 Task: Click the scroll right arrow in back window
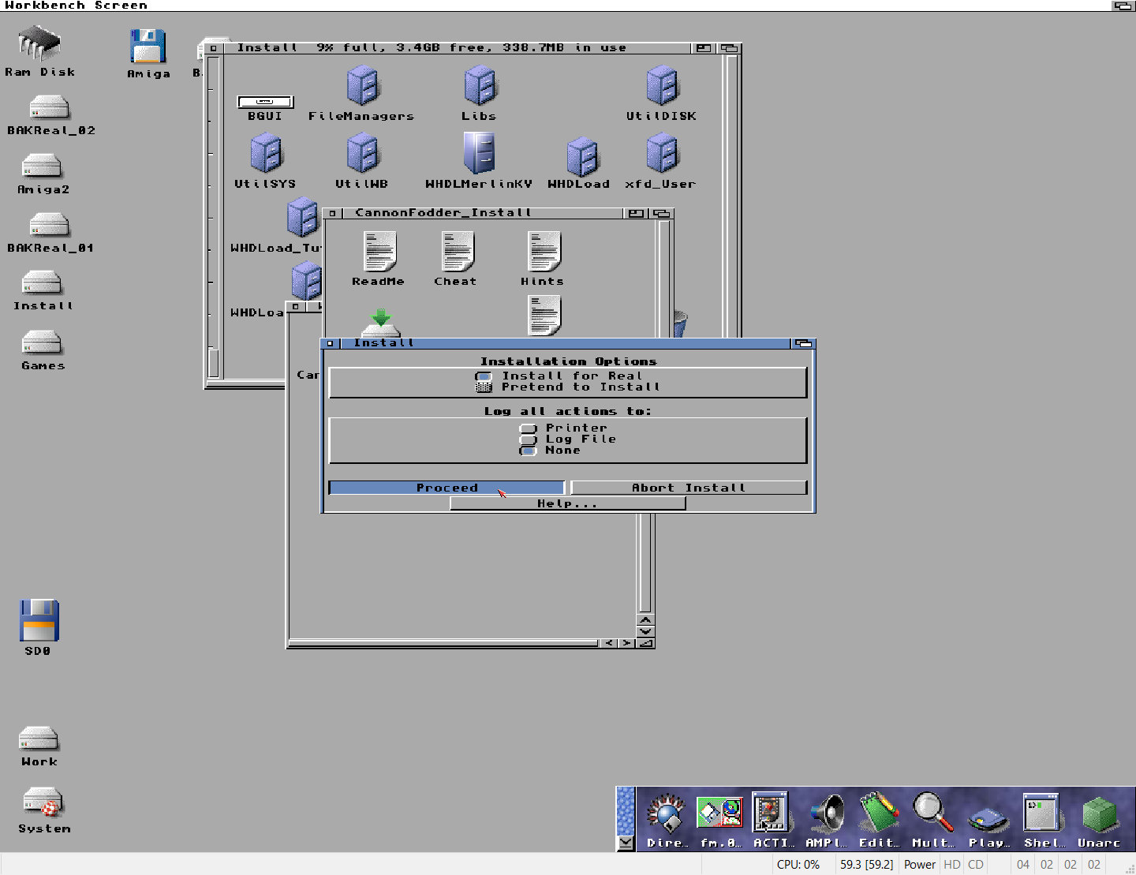(626, 643)
